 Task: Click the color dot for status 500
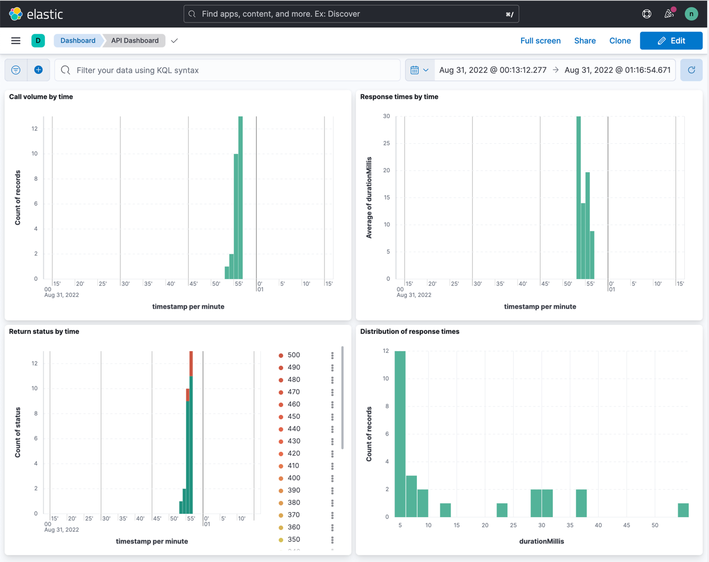click(281, 355)
